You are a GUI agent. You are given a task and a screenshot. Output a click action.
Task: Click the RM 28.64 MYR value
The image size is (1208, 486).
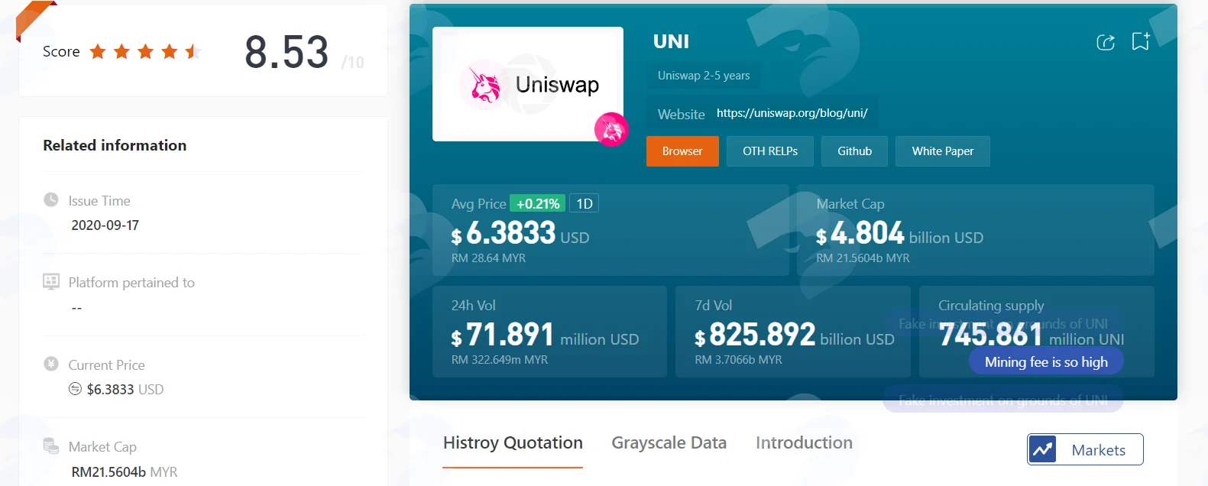click(488, 258)
